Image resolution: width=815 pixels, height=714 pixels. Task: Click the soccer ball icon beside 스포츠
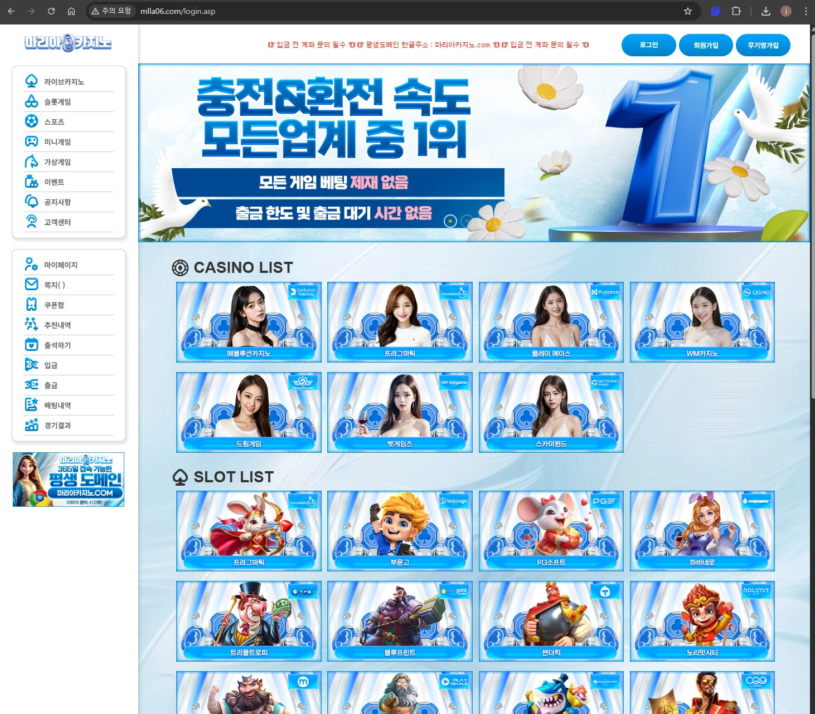point(32,121)
